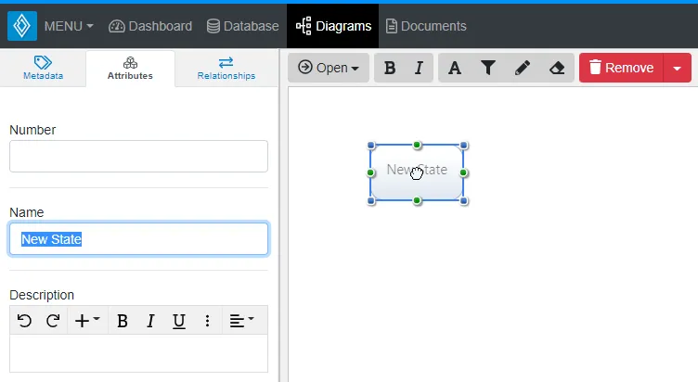Go to the Dashboard page
Image resolution: width=698 pixels, height=382 pixels.
pyautogui.click(x=150, y=26)
